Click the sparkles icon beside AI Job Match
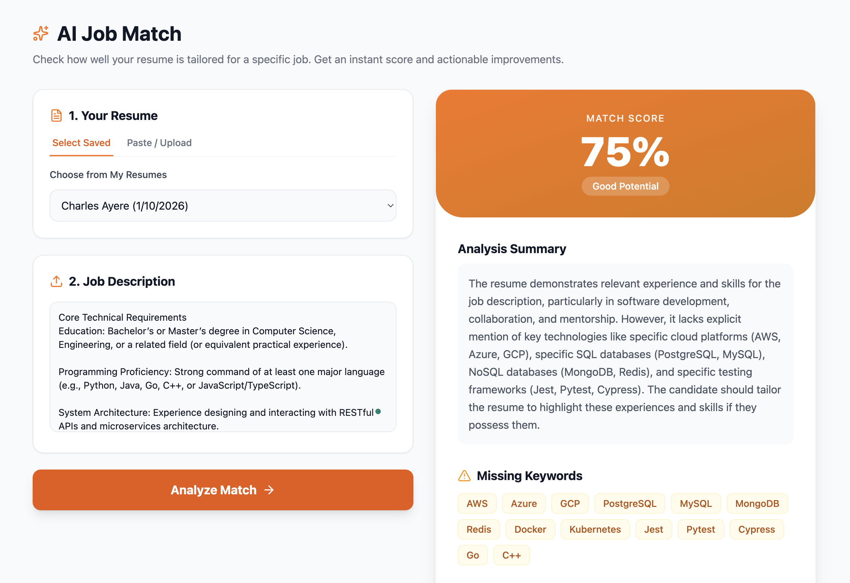Viewport: 850px width, 583px height. click(40, 34)
